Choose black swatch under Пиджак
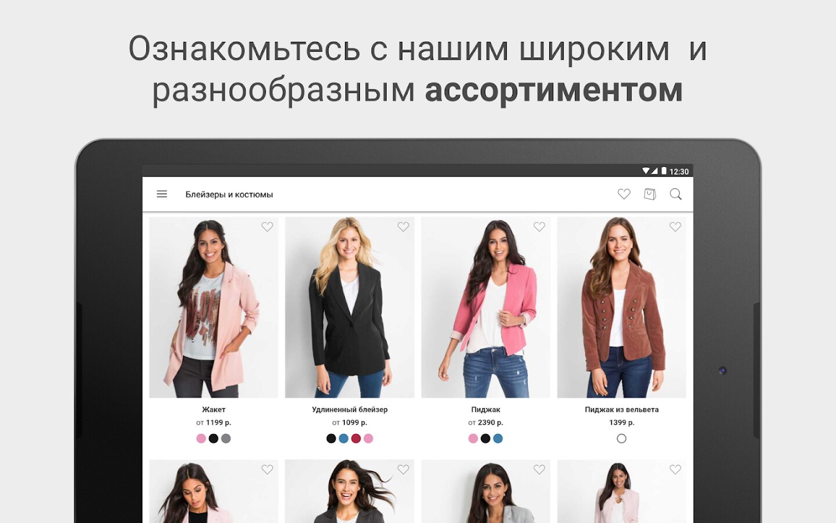The height and width of the screenshot is (523, 836). pos(485,439)
